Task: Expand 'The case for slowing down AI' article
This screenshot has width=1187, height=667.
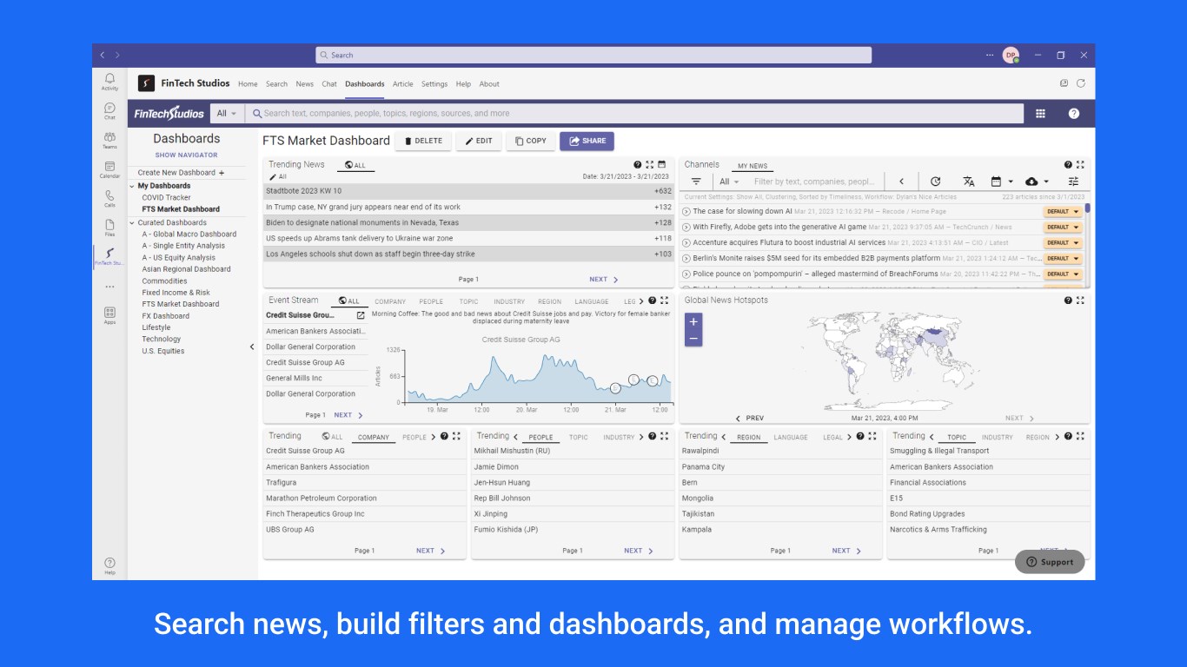Action: [x=686, y=211]
